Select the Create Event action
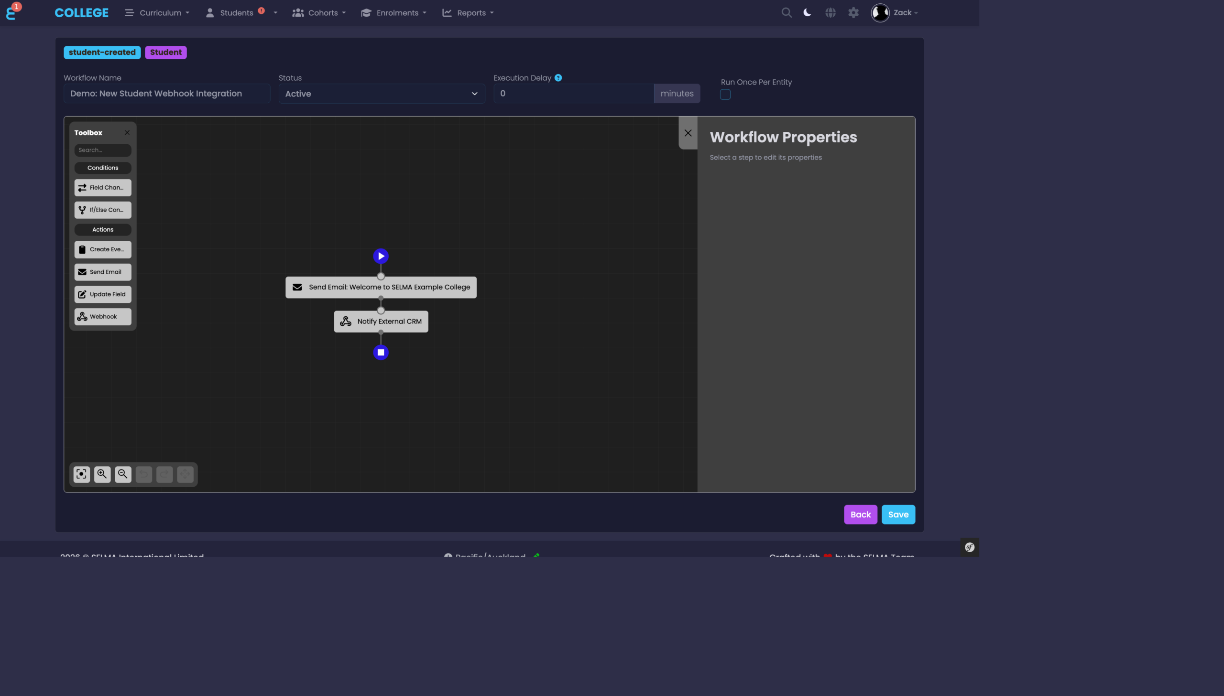 click(102, 249)
